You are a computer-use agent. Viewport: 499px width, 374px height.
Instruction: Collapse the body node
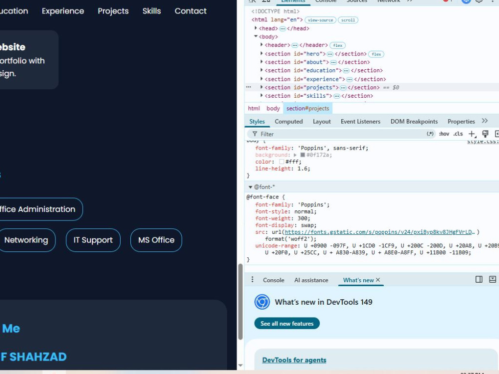pos(256,36)
